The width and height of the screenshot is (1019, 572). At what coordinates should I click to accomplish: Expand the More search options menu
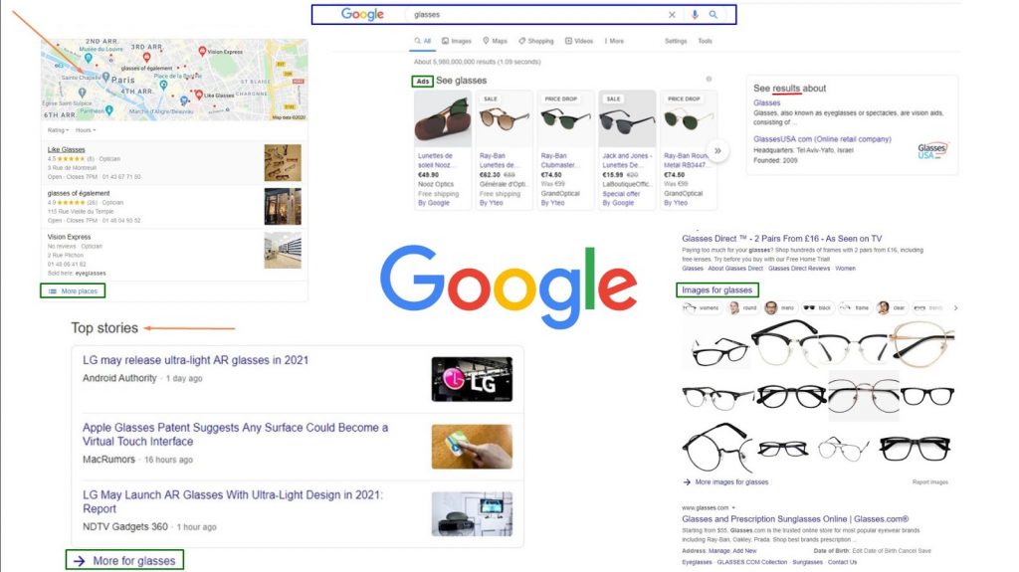click(x=614, y=41)
